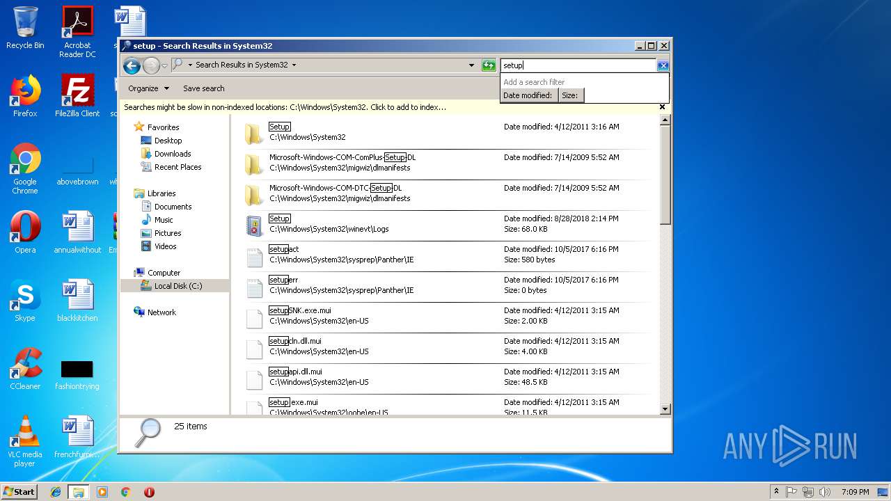Add Date modified search filter
The image size is (891, 501).
coord(528,95)
